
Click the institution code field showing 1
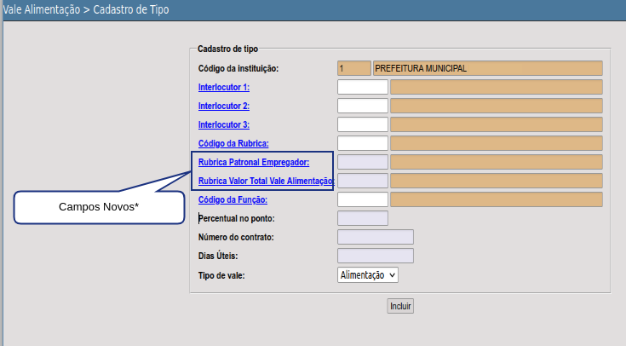tap(353, 68)
